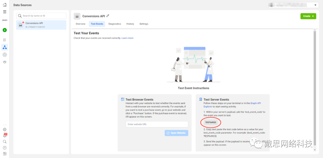Image resolution: width=323 pixels, height=158 pixels.
Task: Open the notifications bell with badge 22
Action: pyautogui.click(x=5, y=135)
